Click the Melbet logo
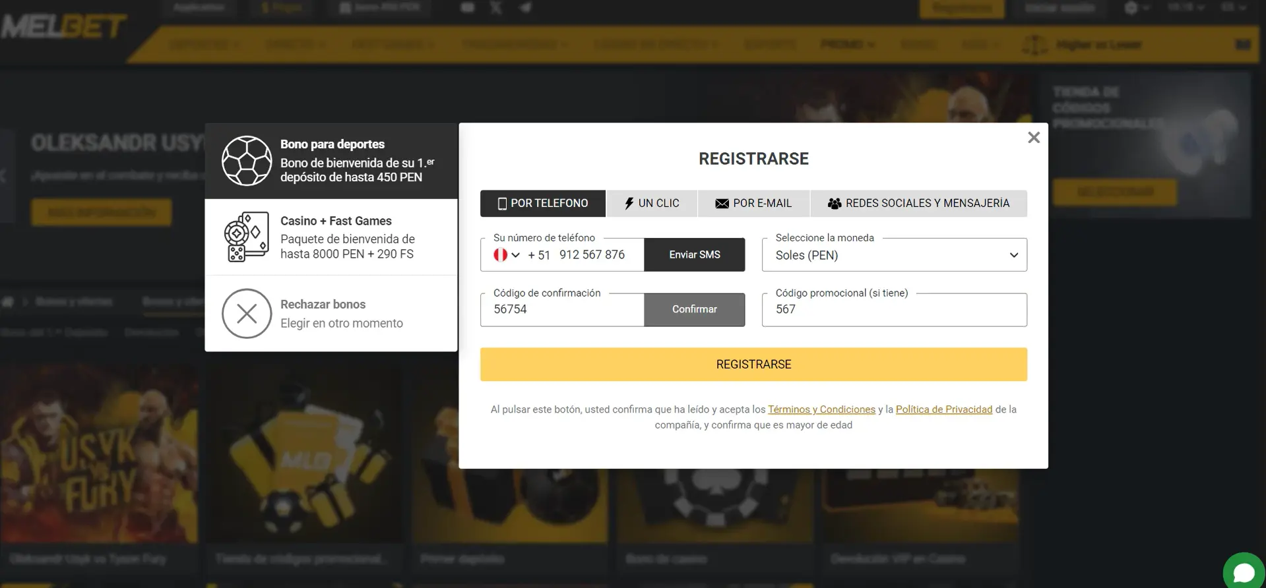The image size is (1266, 588). click(63, 26)
